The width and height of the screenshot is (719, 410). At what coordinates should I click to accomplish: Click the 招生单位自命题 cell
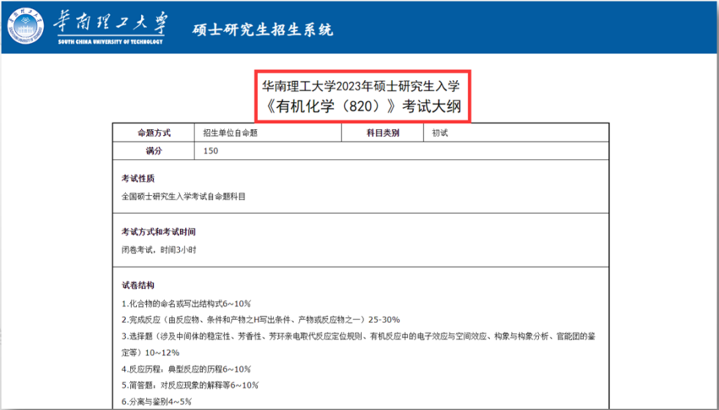tap(268, 133)
